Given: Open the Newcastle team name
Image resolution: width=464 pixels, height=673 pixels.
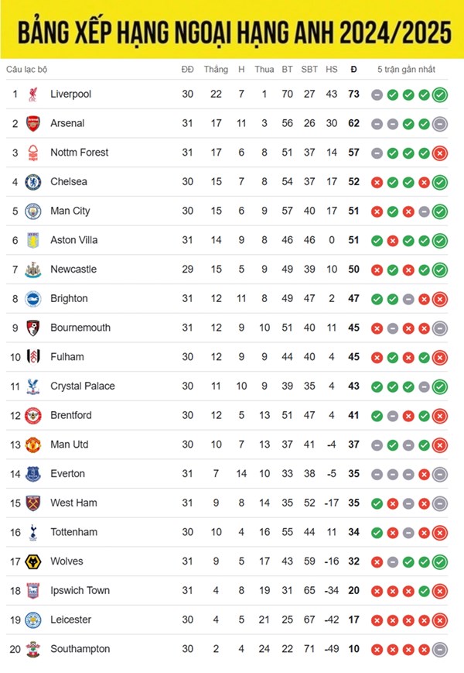Looking at the screenshot, I should [x=73, y=269].
